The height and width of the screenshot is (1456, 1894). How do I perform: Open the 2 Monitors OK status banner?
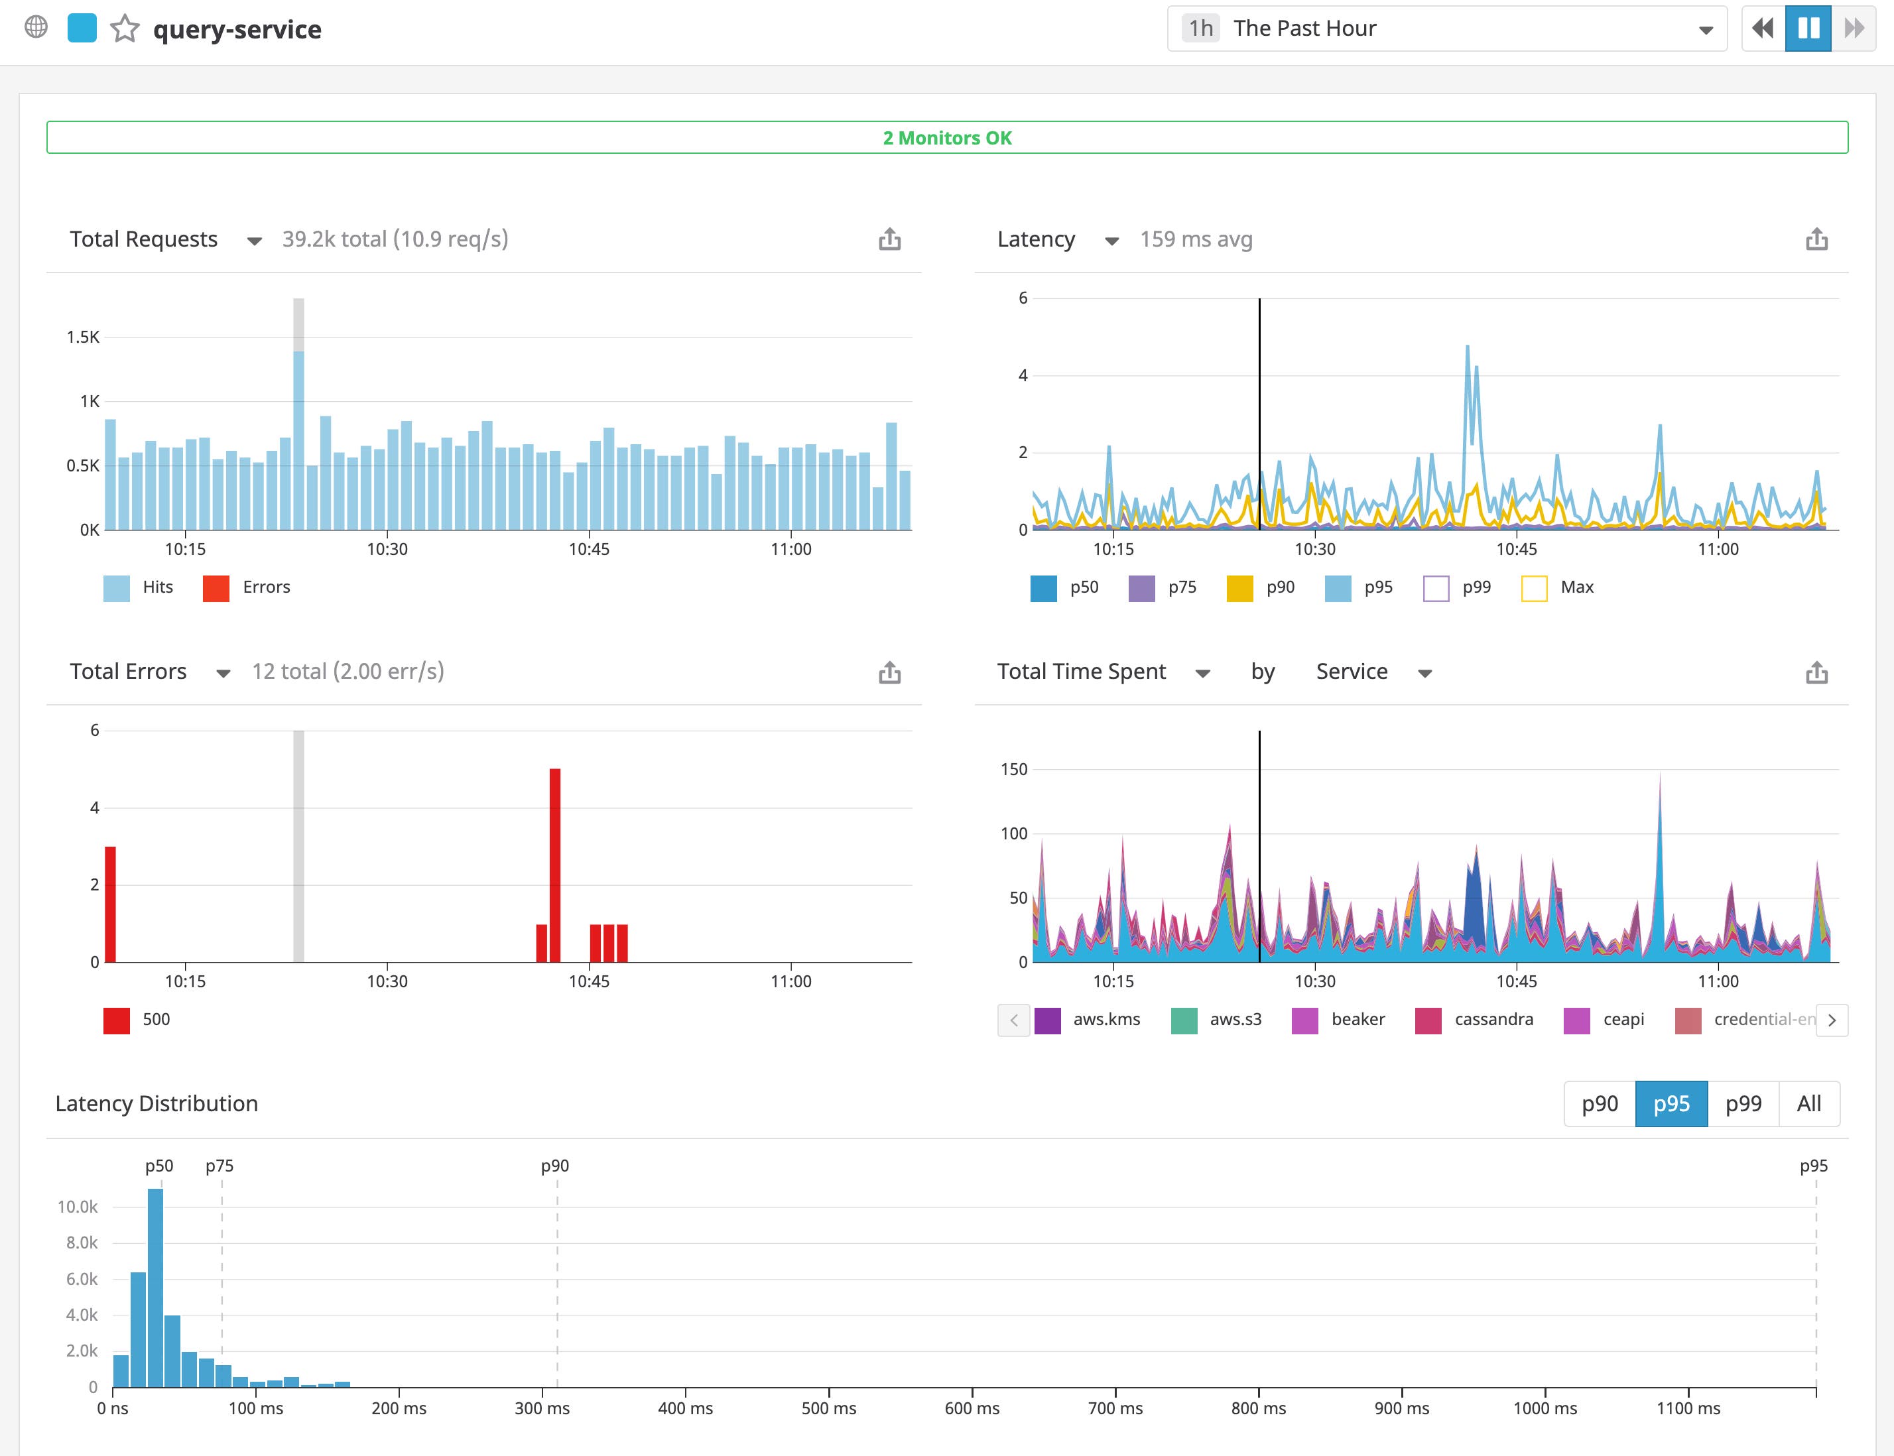[x=946, y=137]
